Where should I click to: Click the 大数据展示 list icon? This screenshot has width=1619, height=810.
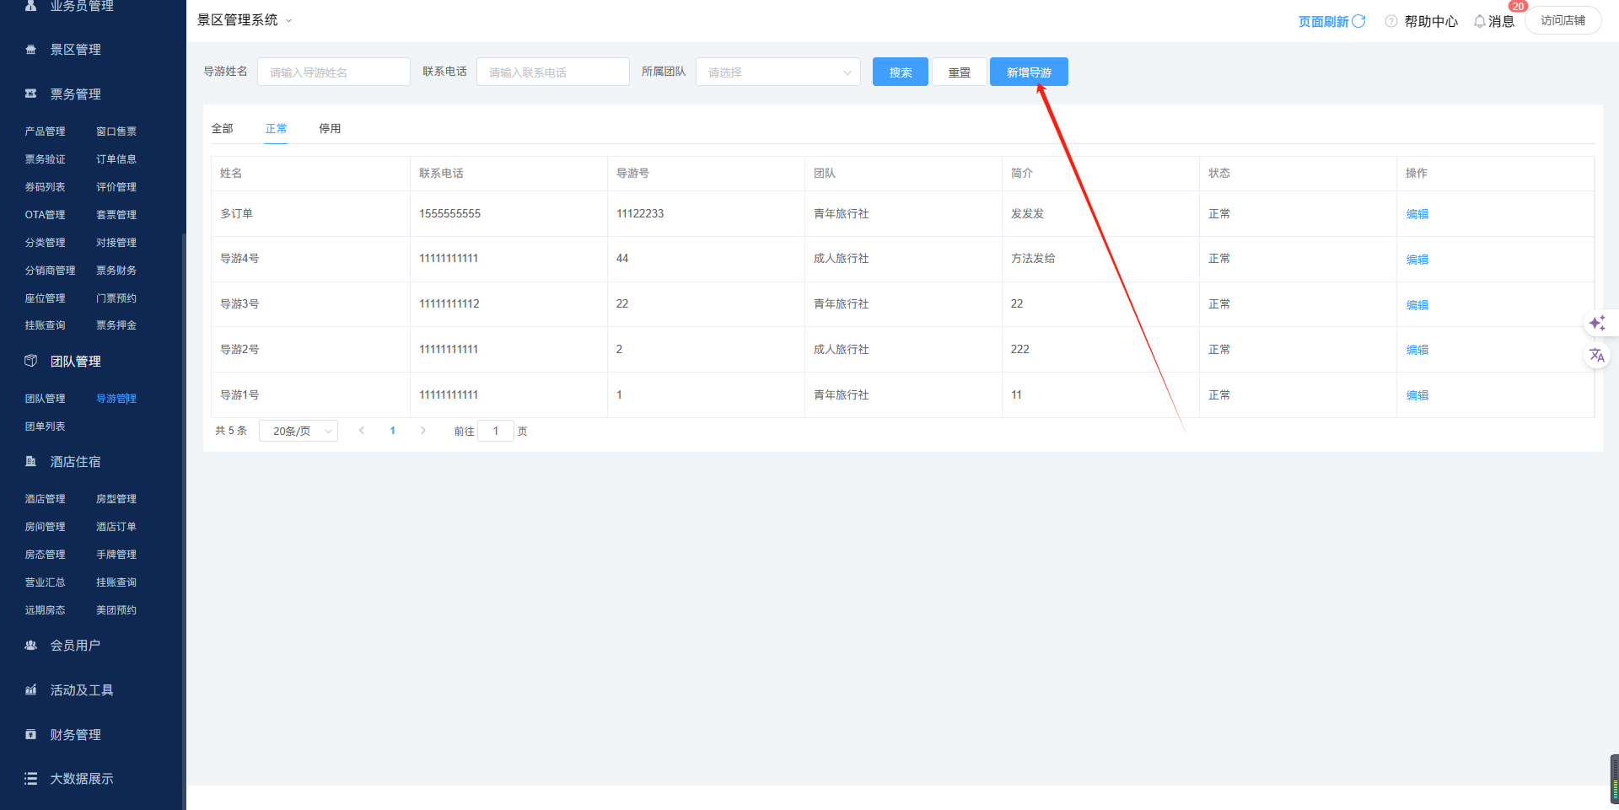coord(31,779)
